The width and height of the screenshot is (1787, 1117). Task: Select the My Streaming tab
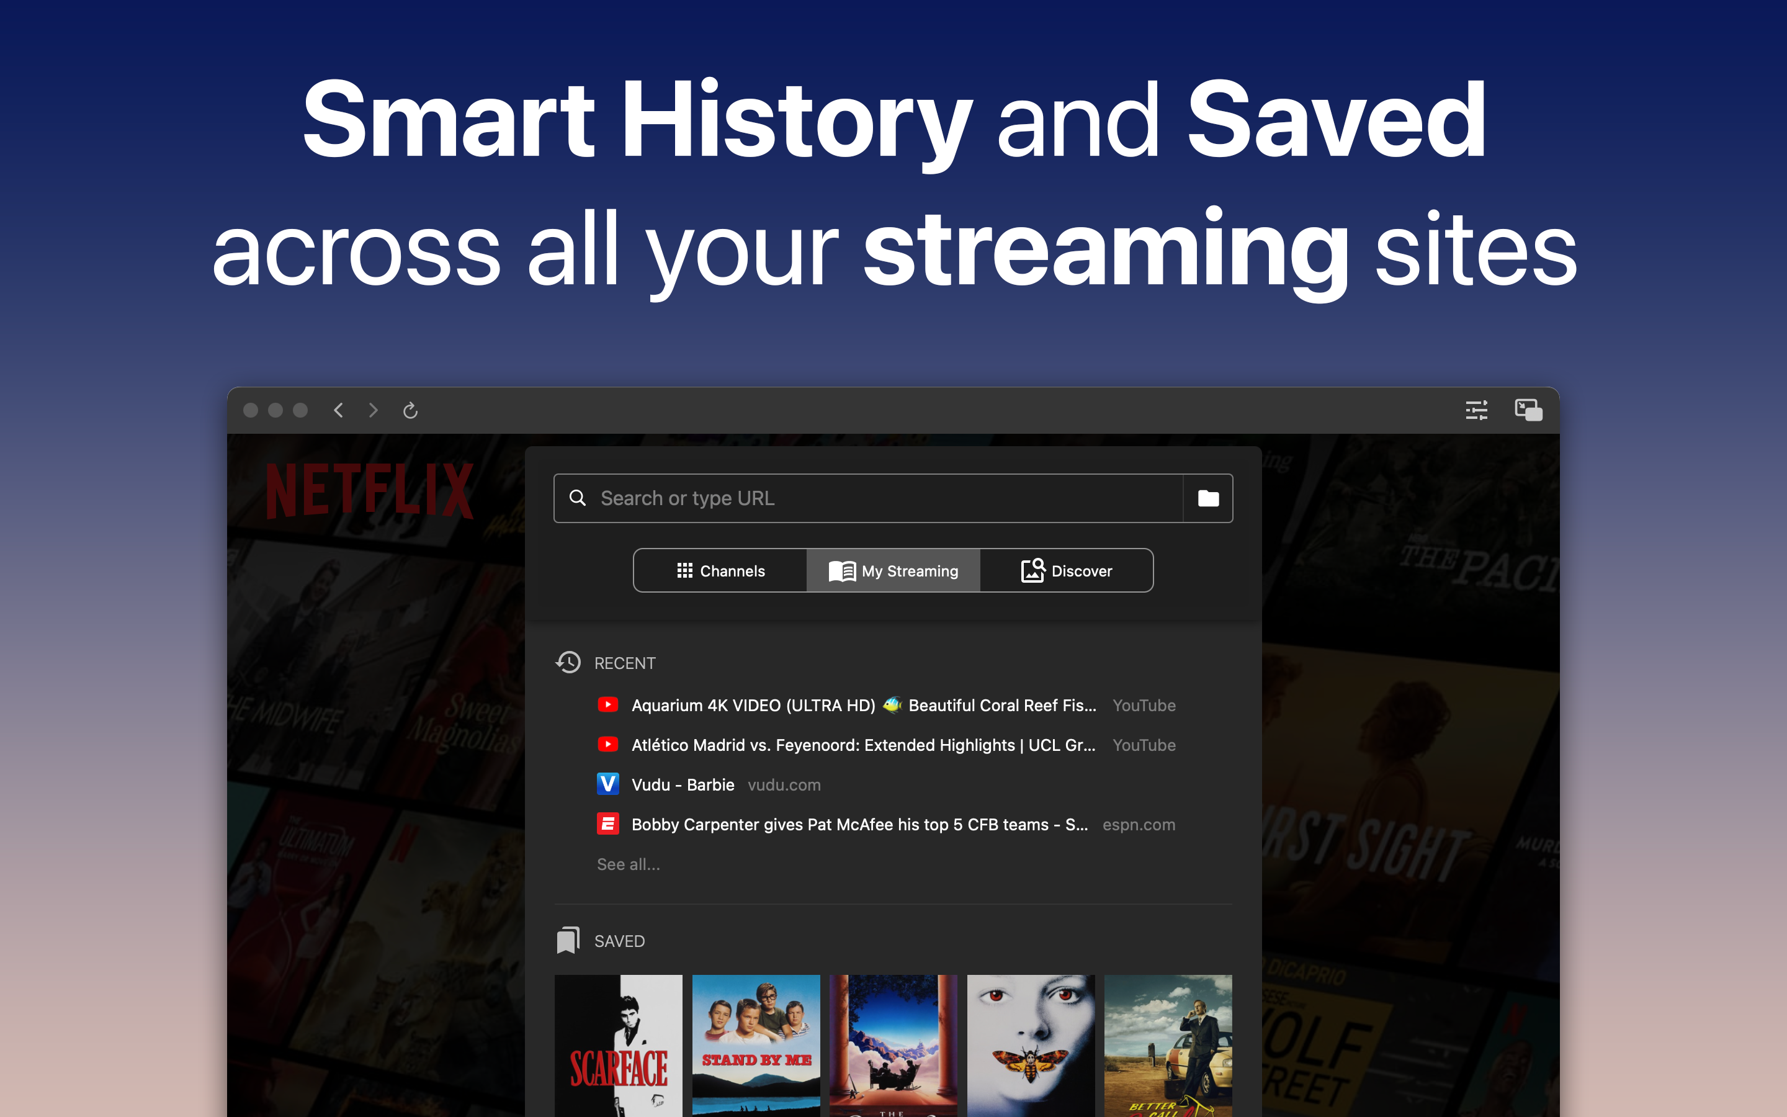click(893, 571)
